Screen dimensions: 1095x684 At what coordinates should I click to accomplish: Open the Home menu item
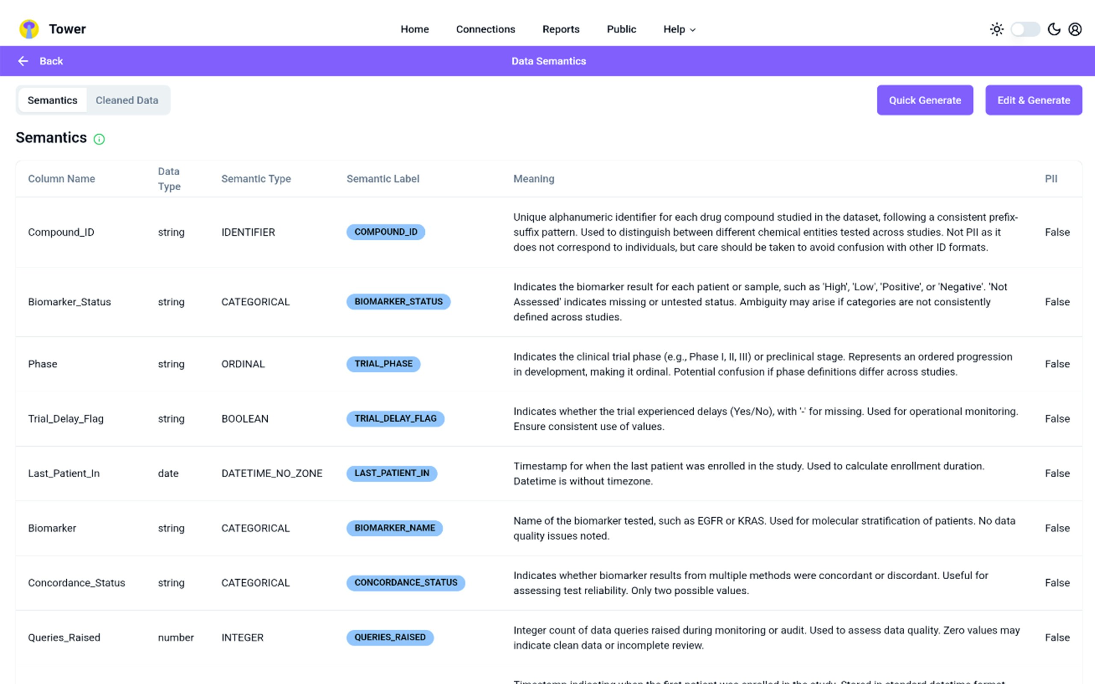click(414, 29)
